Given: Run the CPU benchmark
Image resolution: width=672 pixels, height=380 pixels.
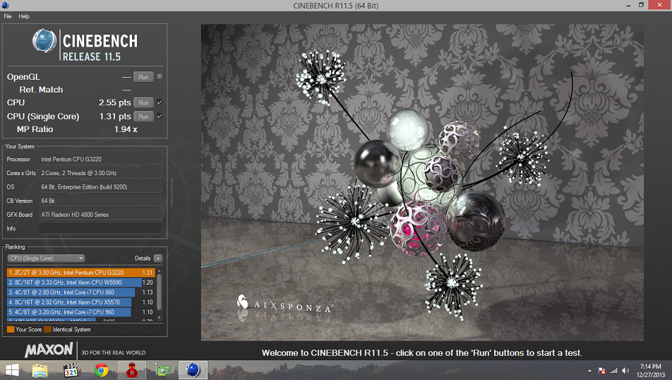Looking at the screenshot, I should (x=143, y=102).
